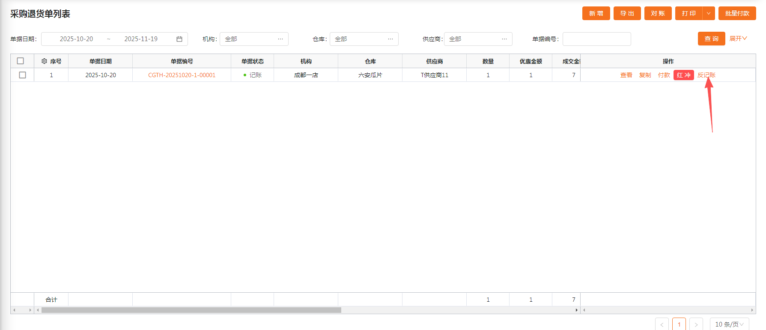Open the date range calendar icon
Screen dimensions: 766x330
(179, 39)
